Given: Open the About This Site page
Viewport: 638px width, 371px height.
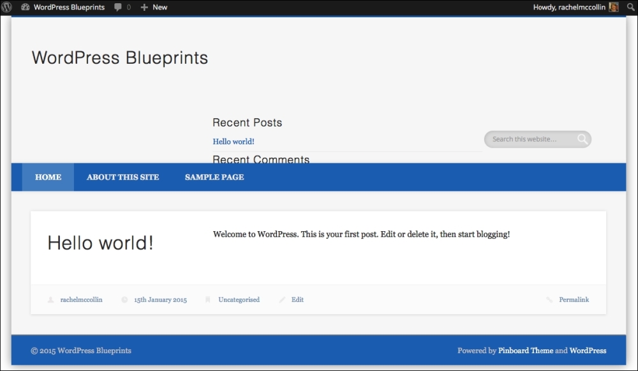Looking at the screenshot, I should 123,177.
